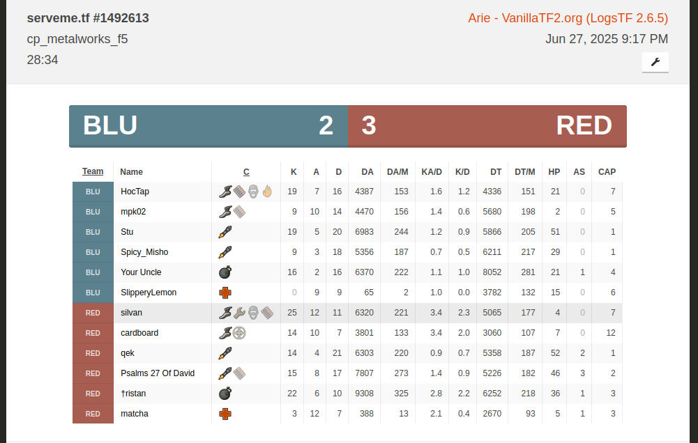Click Psalms 27 Of David's heavy ammo icon
698x443 pixels.
point(239,373)
